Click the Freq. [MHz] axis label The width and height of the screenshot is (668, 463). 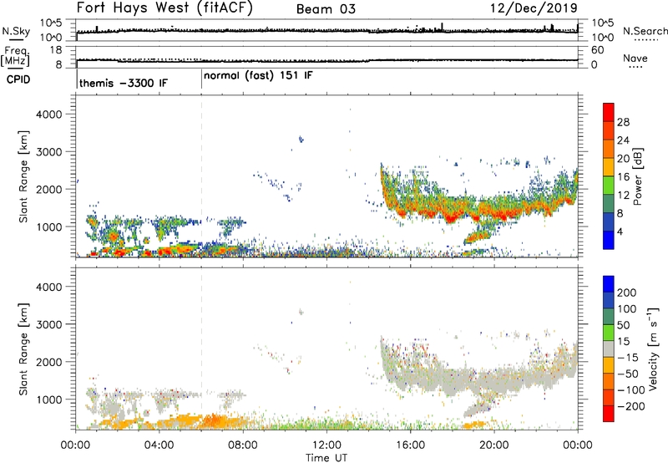[16, 57]
